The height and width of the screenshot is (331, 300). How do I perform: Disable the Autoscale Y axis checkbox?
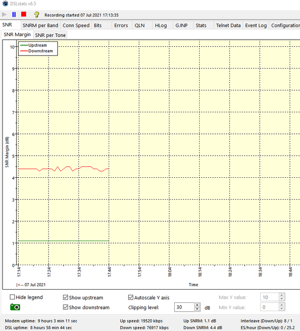(131, 297)
